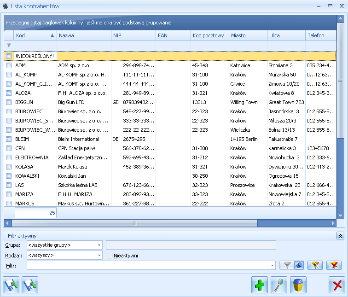Image resolution: width=348 pixels, height=297 pixels.
Task: Click the Katowice city cell
Action: [248, 65]
